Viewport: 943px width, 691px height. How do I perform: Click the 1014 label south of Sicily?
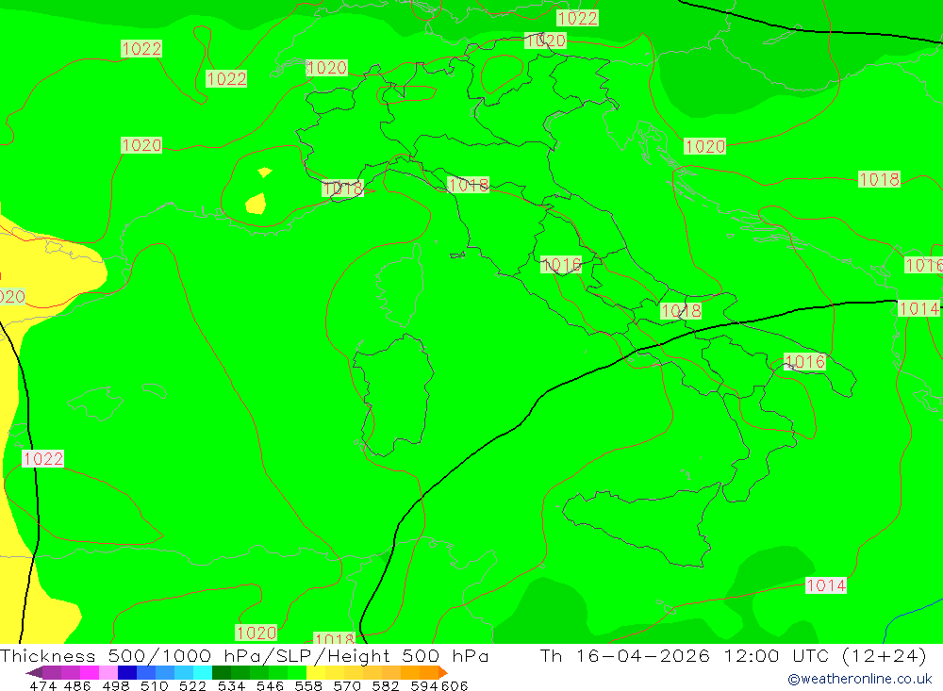[x=826, y=585]
